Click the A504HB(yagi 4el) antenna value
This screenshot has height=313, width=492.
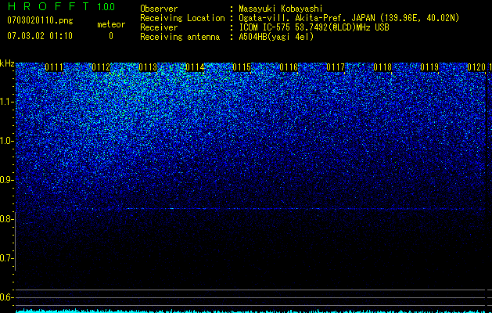click(x=276, y=37)
